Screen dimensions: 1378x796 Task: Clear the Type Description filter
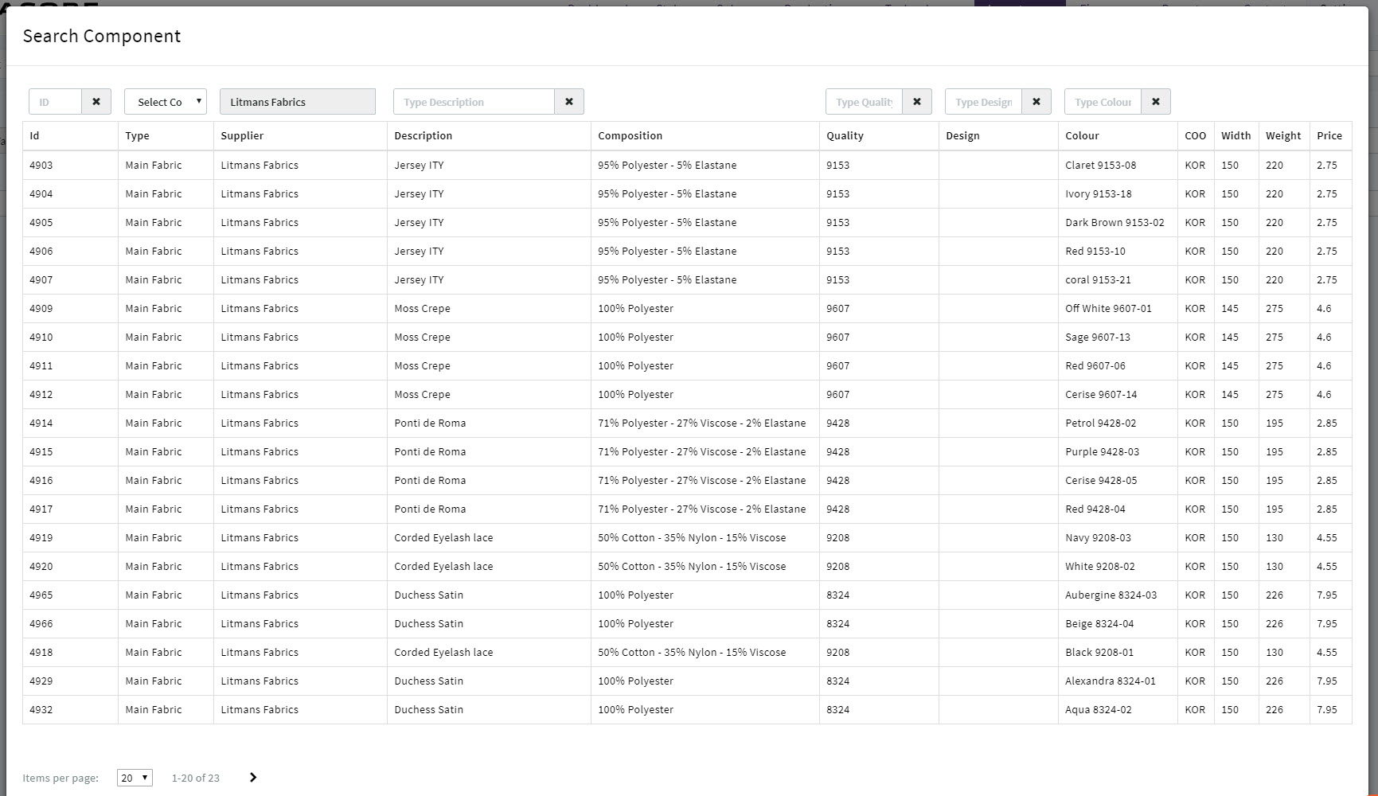coord(568,101)
